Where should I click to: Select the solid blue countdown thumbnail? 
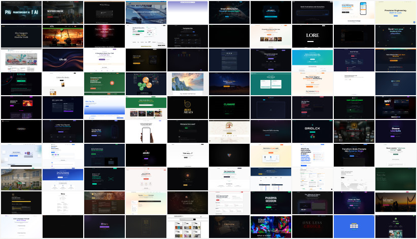tap(354, 227)
